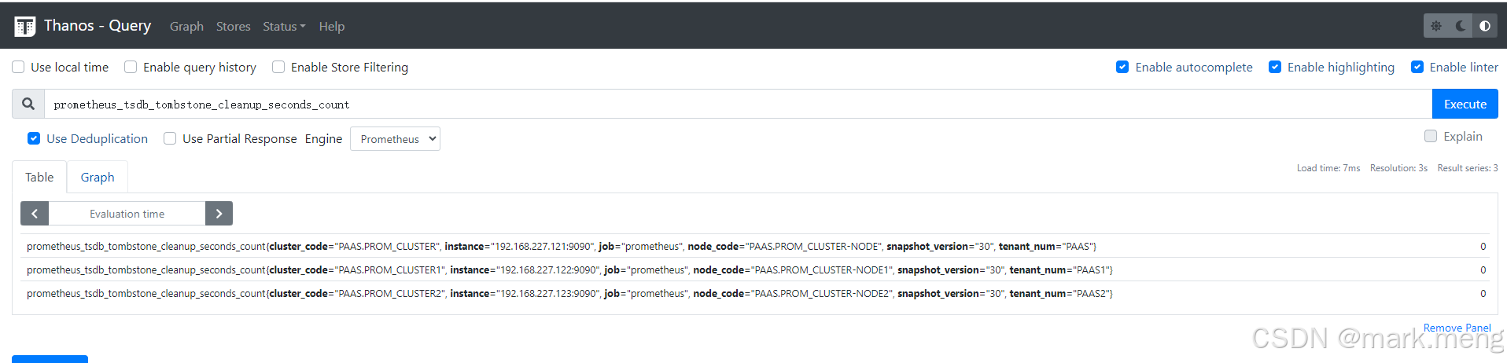
Task: Select result row for PAAS.PROM_CLUSTER1
Action: 755,269
